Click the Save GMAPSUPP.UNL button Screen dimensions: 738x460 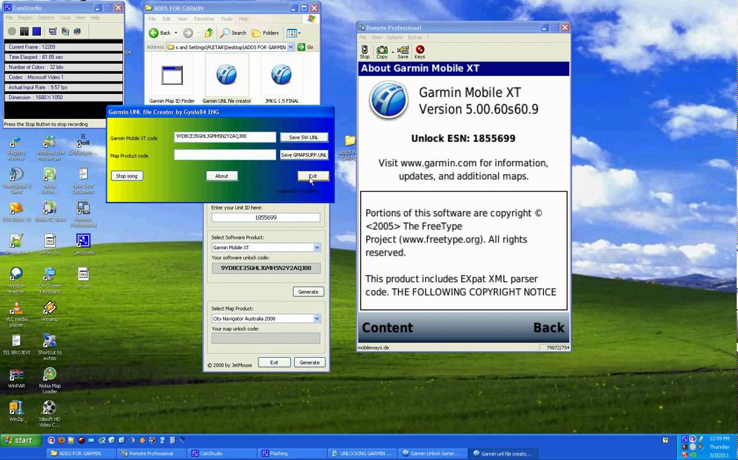click(304, 155)
